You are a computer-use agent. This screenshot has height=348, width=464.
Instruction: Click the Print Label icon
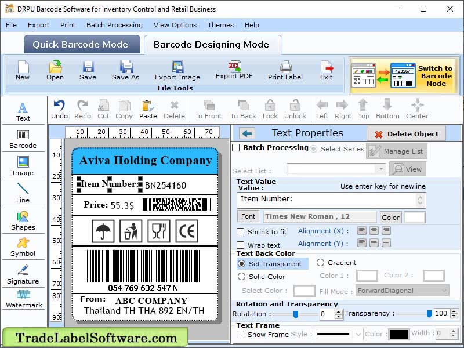(285, 71)
